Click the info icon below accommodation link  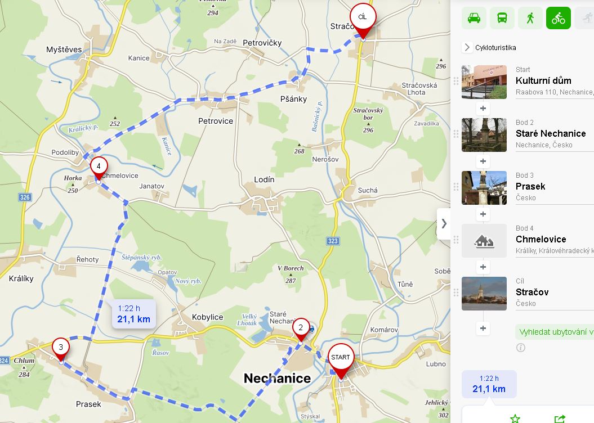click(x=521, y=347)
